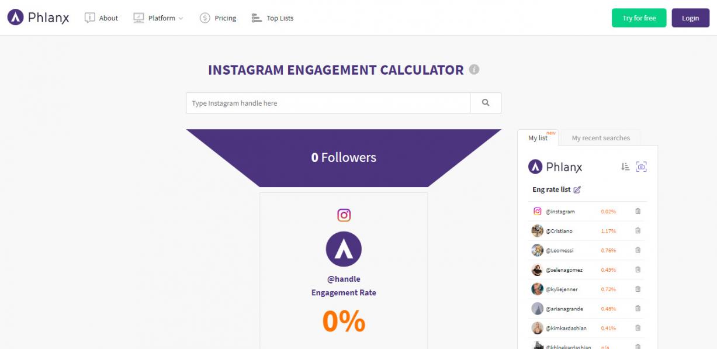Delete @instagram from the list

click(x=638, y=212)
